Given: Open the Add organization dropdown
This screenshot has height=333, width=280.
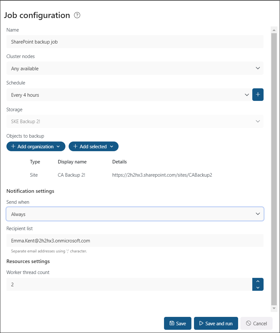Looking at the screenshot, I should (36, 146).
